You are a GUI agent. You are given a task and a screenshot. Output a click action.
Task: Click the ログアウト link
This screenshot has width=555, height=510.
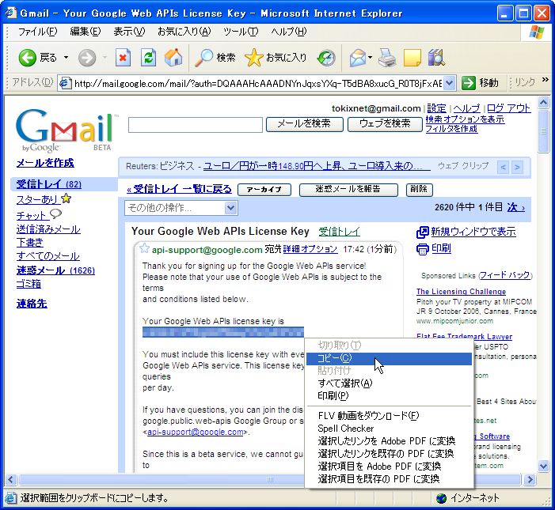508,108
